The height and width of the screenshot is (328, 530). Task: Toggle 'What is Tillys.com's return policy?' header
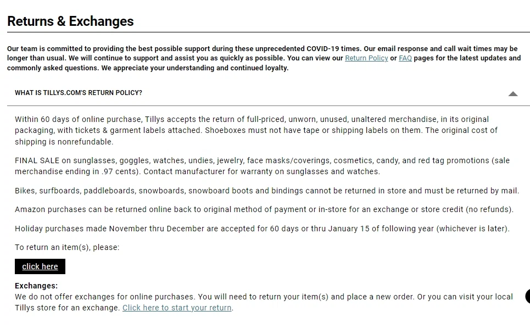point(79,93)
